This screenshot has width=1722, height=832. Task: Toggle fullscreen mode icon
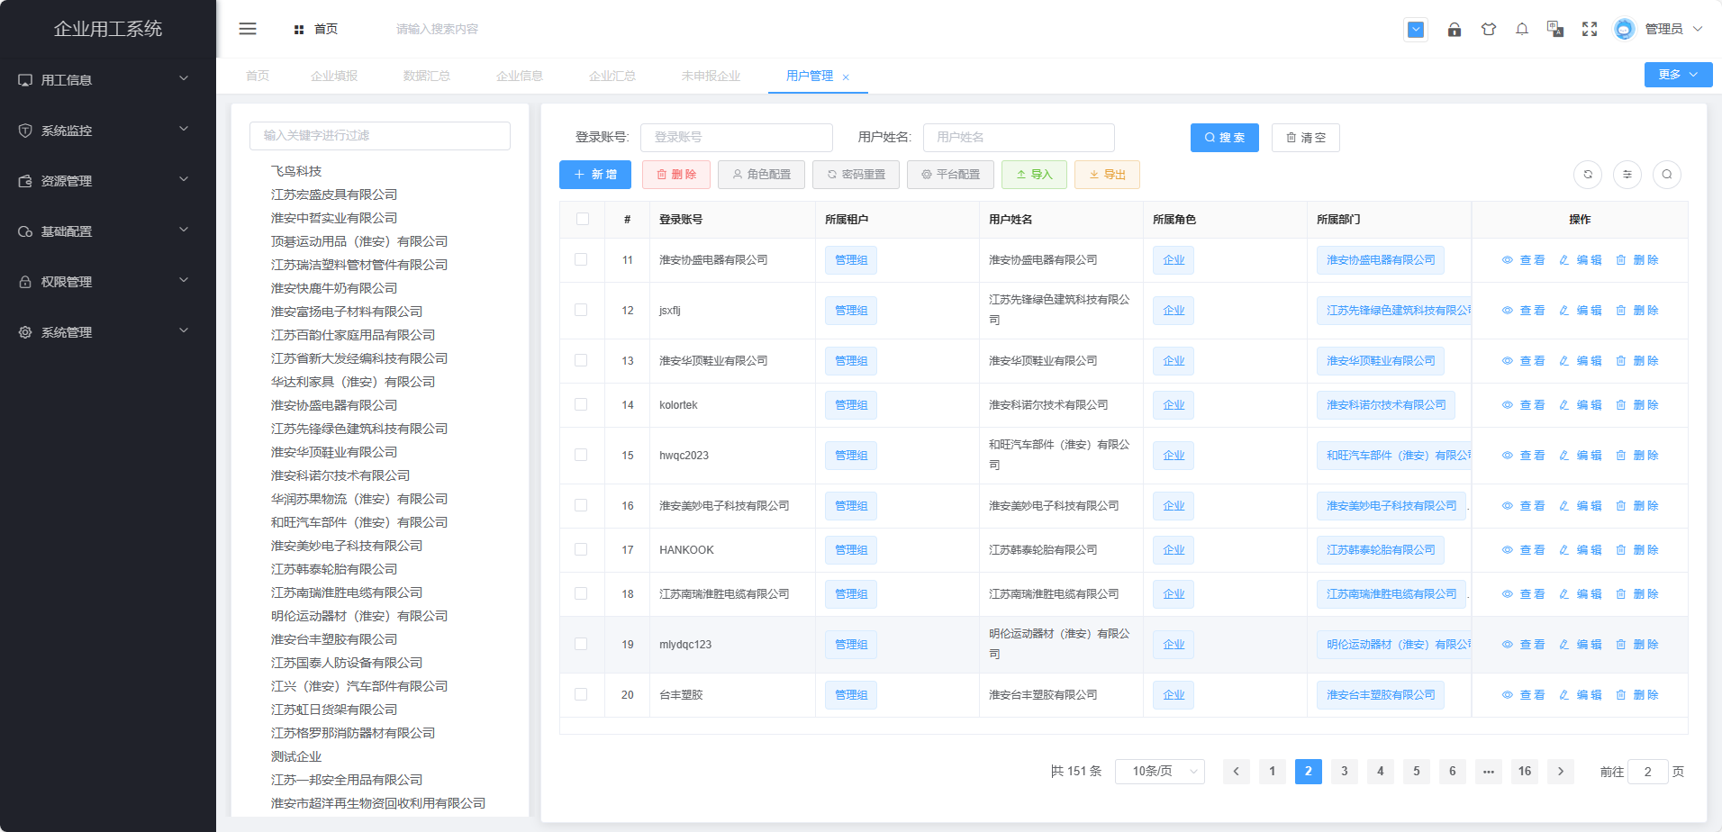click(x=1589, y=30)
